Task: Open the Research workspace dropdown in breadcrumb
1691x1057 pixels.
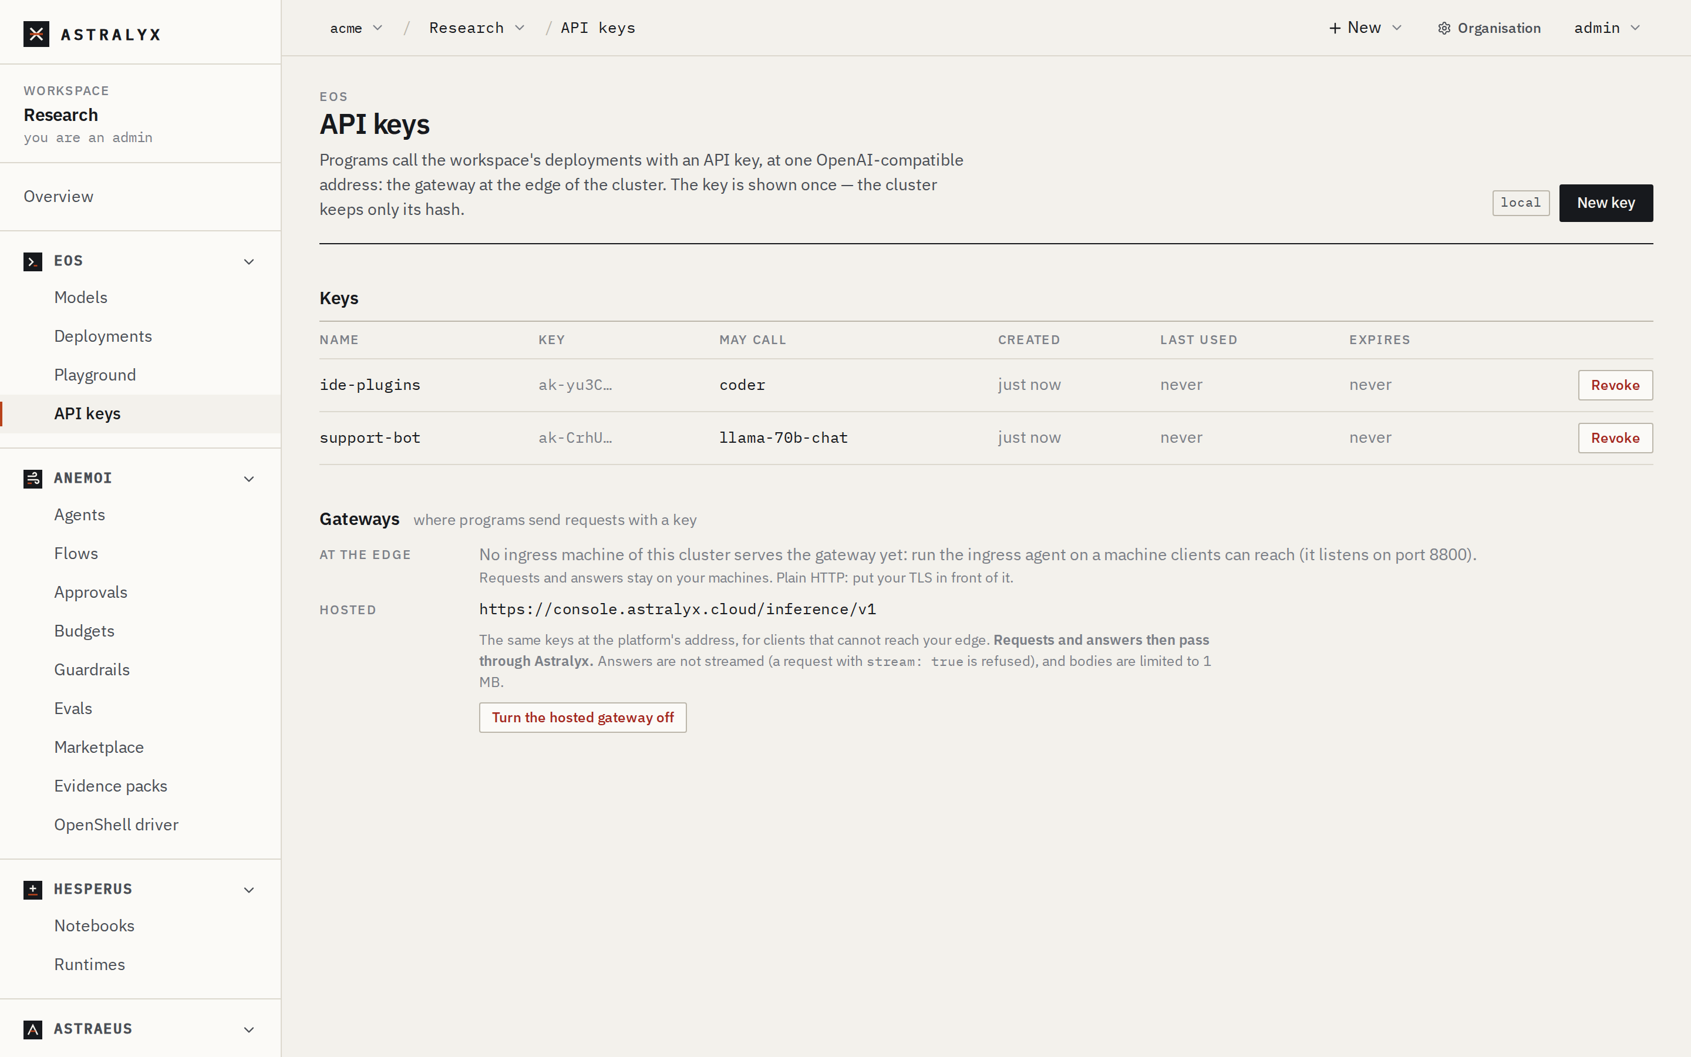Action: tap(477, 28)
